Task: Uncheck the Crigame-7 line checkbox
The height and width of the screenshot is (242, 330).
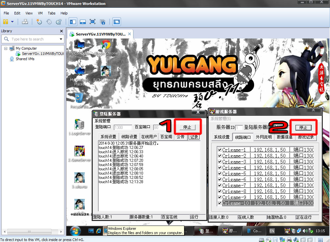Action: (x=220, y=185)
